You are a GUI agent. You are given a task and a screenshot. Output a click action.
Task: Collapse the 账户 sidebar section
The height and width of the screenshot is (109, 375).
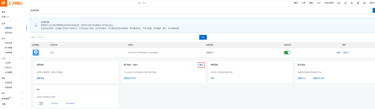(22, 38)
